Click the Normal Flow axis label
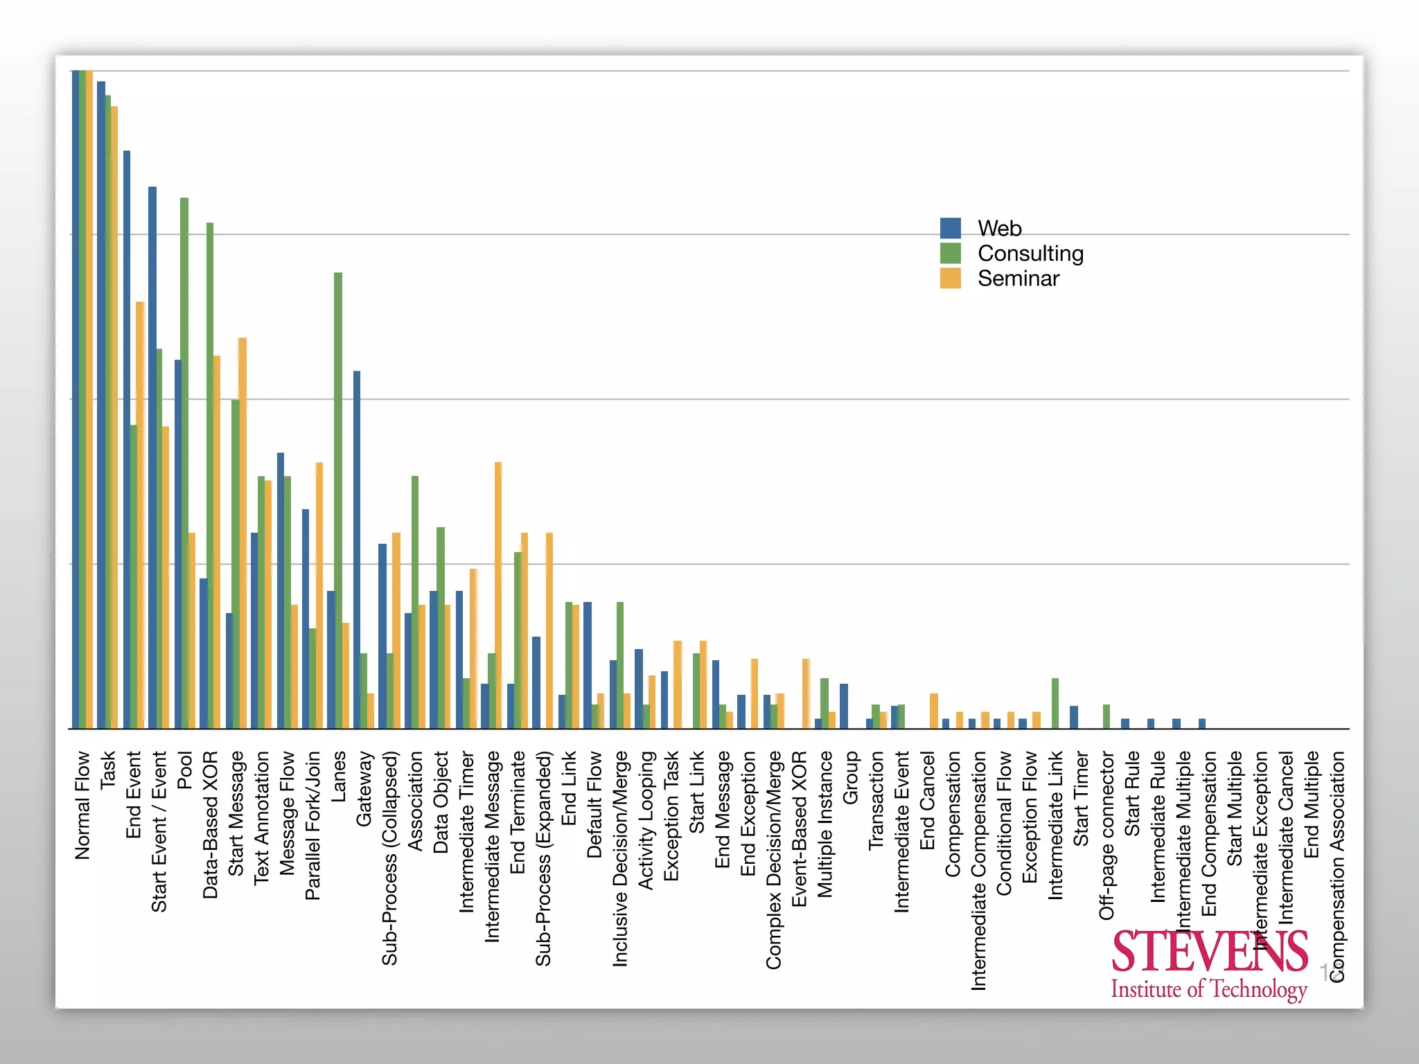The image size is (1419, 1064). [82, 805]
